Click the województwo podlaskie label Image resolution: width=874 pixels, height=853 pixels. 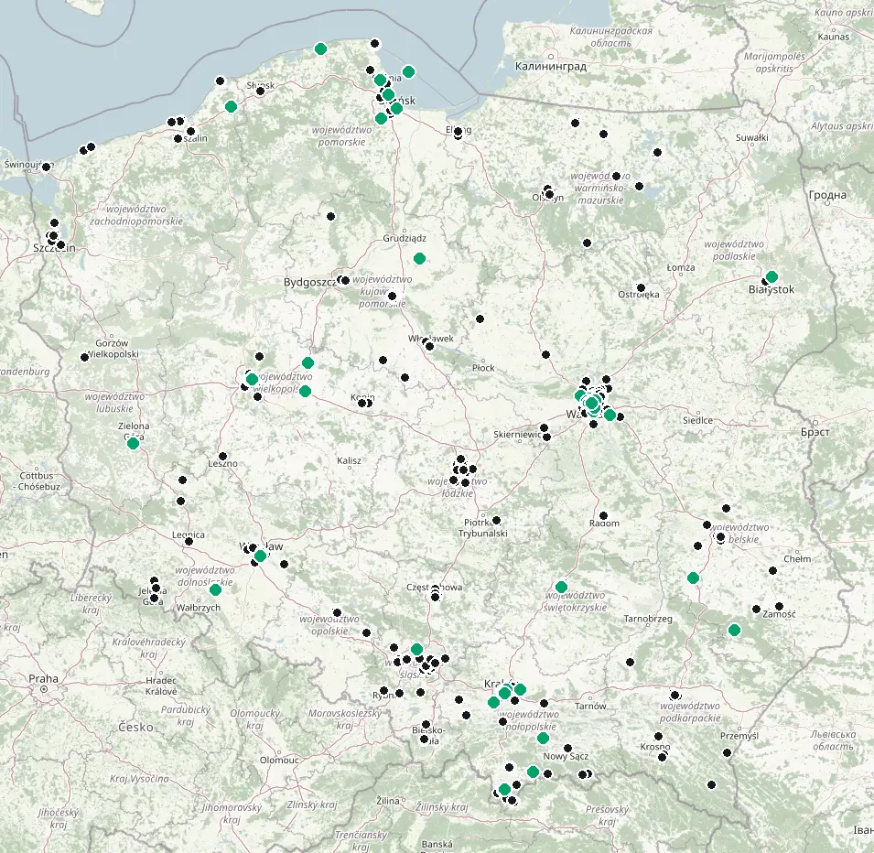734,251
